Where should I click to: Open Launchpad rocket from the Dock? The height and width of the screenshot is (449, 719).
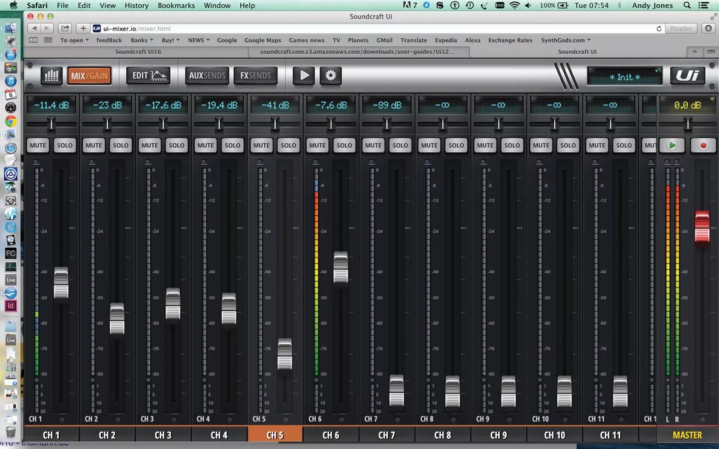[11, 41]
